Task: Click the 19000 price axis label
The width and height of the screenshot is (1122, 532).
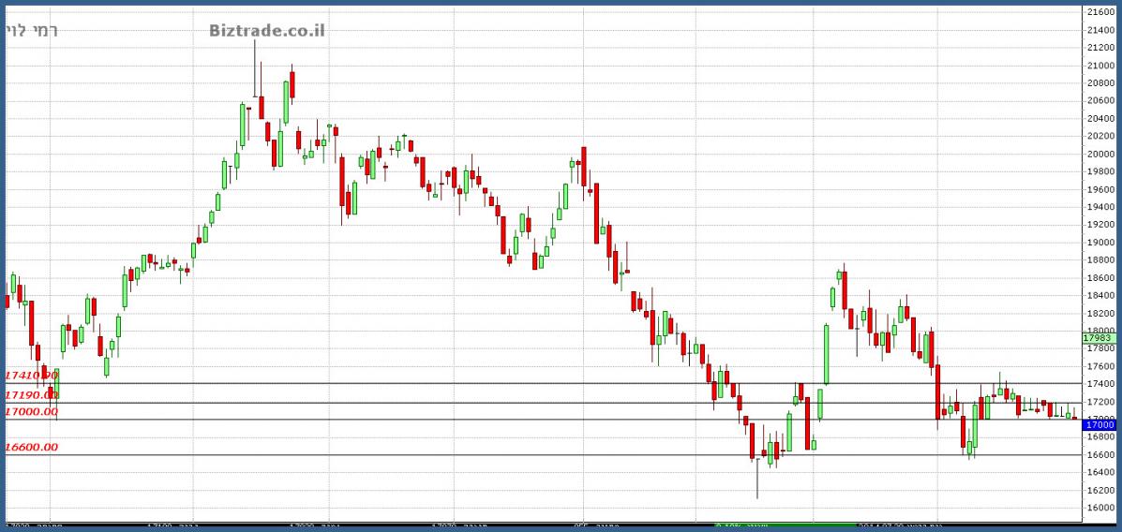Action: [1100, 243]
